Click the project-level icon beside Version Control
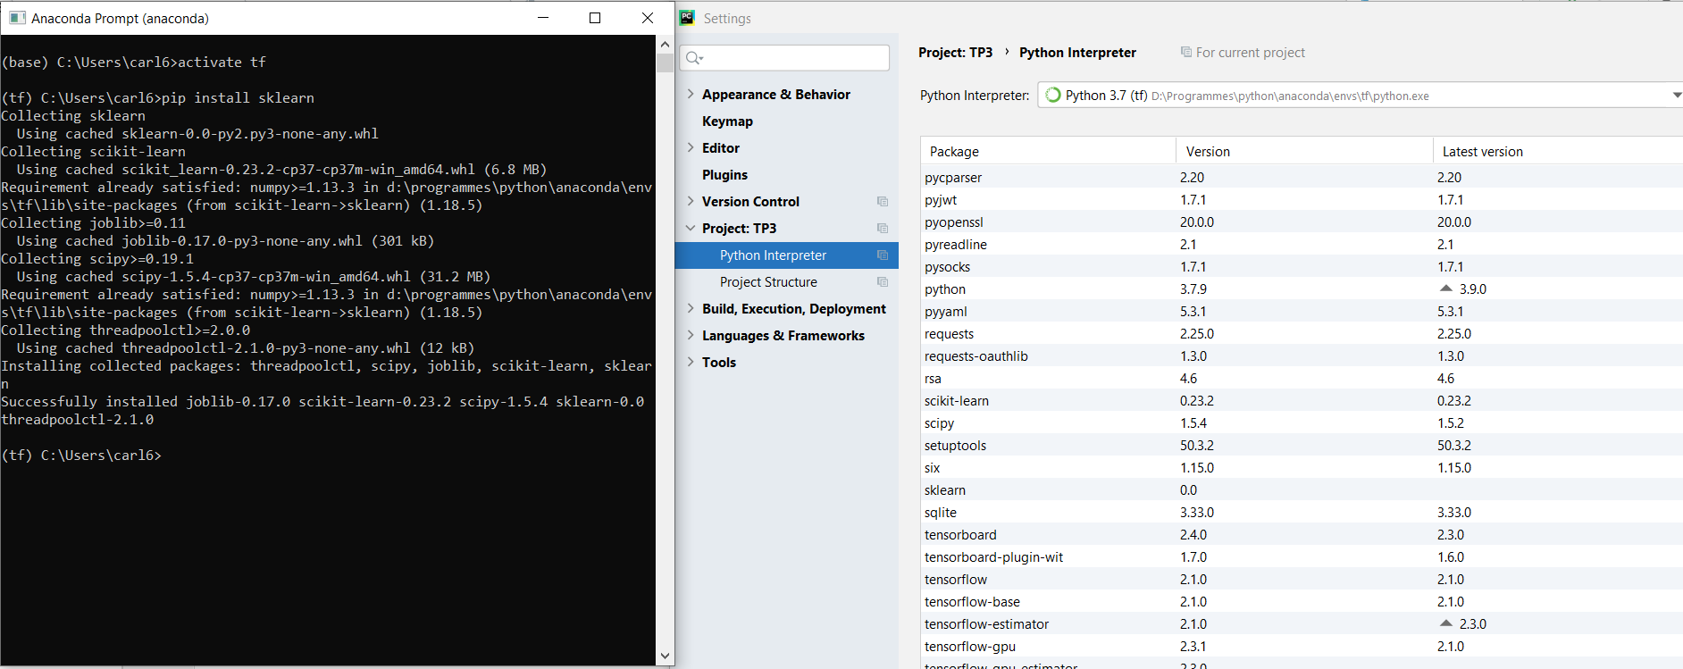This screenshot has height=669, width=1683. click(883, 202)
